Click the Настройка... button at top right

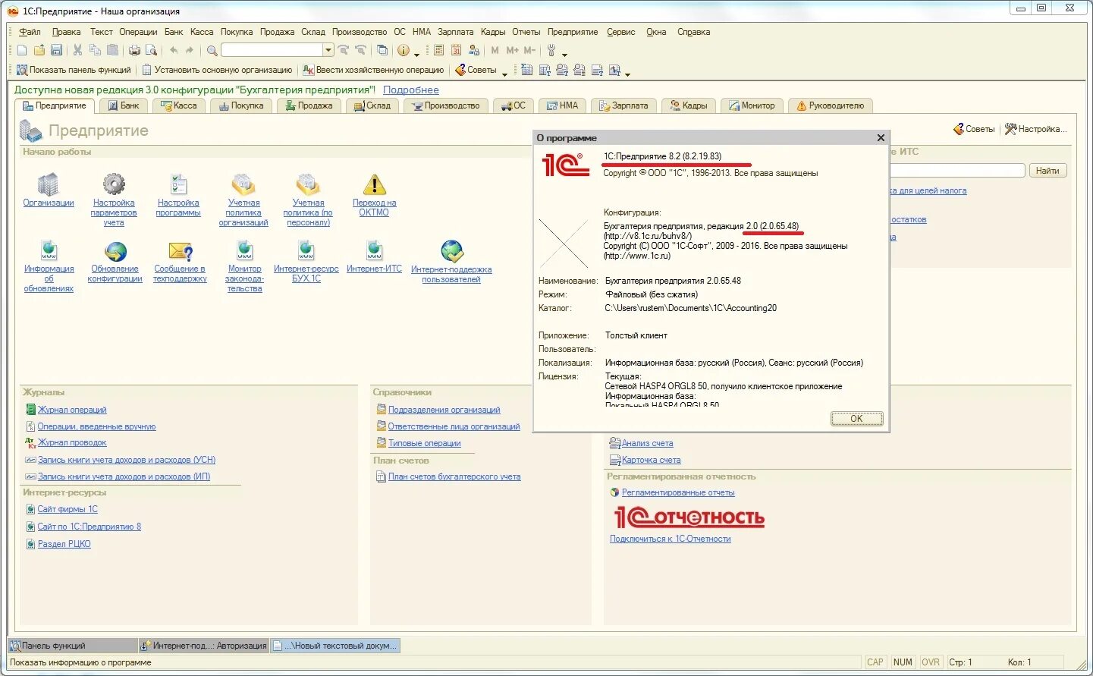point(1036,129)
